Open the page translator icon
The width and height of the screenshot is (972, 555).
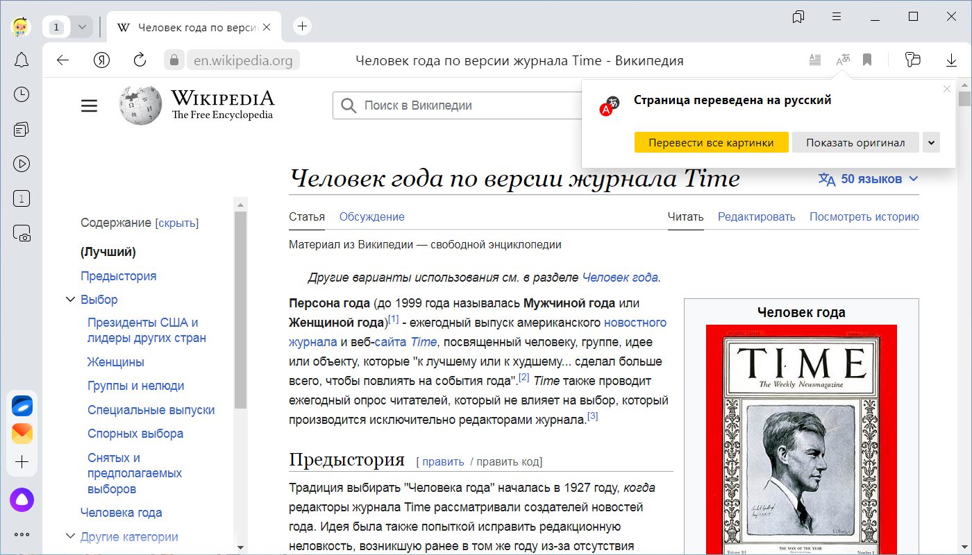pyautogui.click(x=842, y=60)
